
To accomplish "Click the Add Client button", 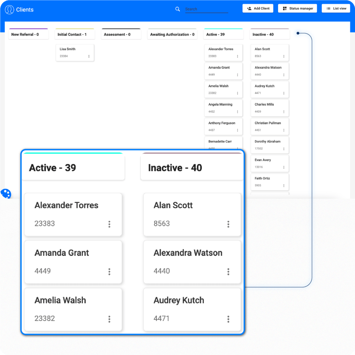I will [x=257, y=8].
